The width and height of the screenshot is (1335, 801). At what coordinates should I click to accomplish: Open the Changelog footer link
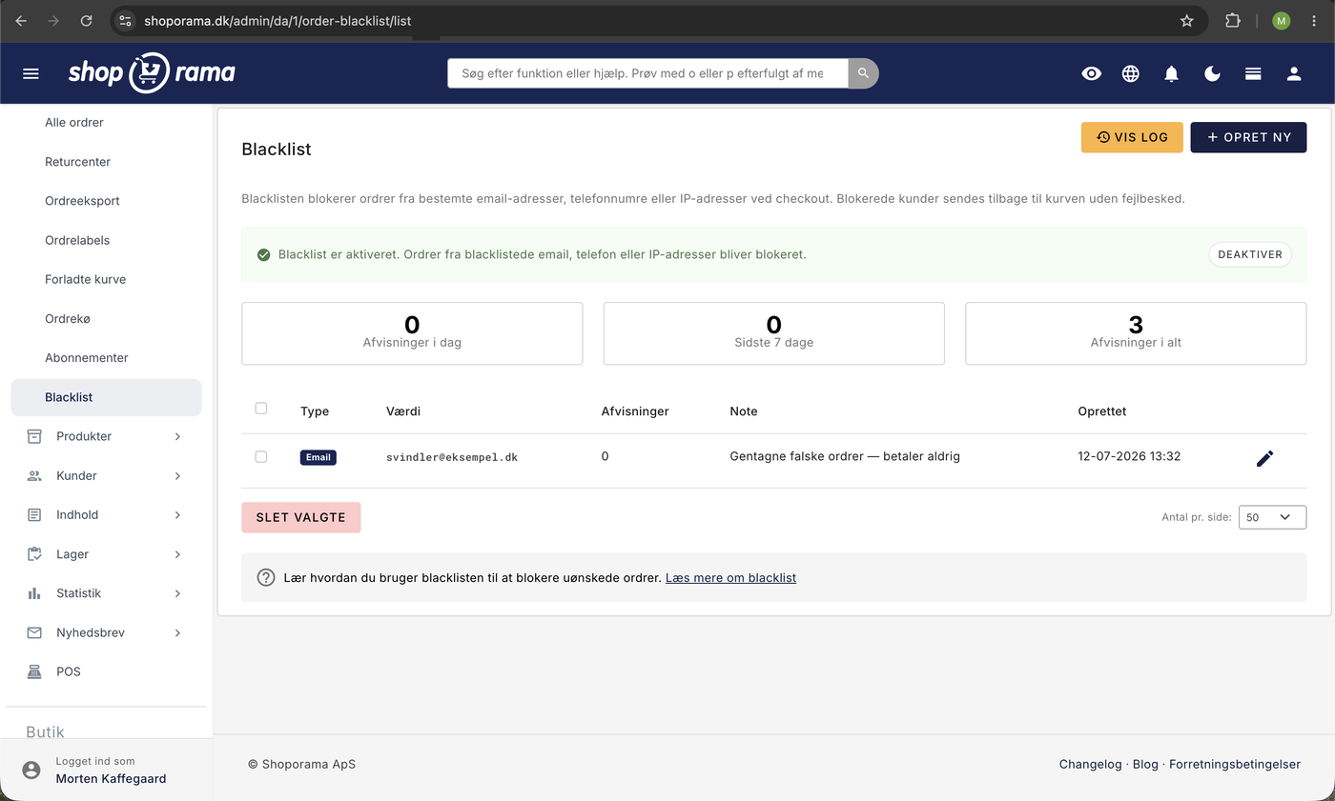tap(1090, 764)
